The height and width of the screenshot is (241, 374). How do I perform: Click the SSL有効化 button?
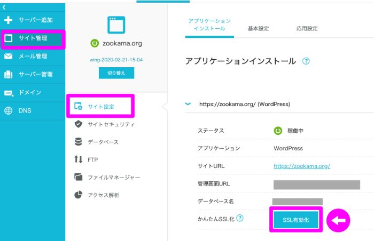[296, 220]
